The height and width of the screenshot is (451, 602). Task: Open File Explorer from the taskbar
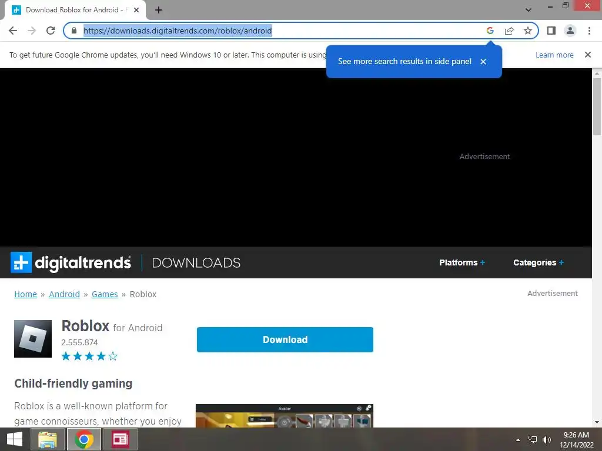[x=48, y=439]
